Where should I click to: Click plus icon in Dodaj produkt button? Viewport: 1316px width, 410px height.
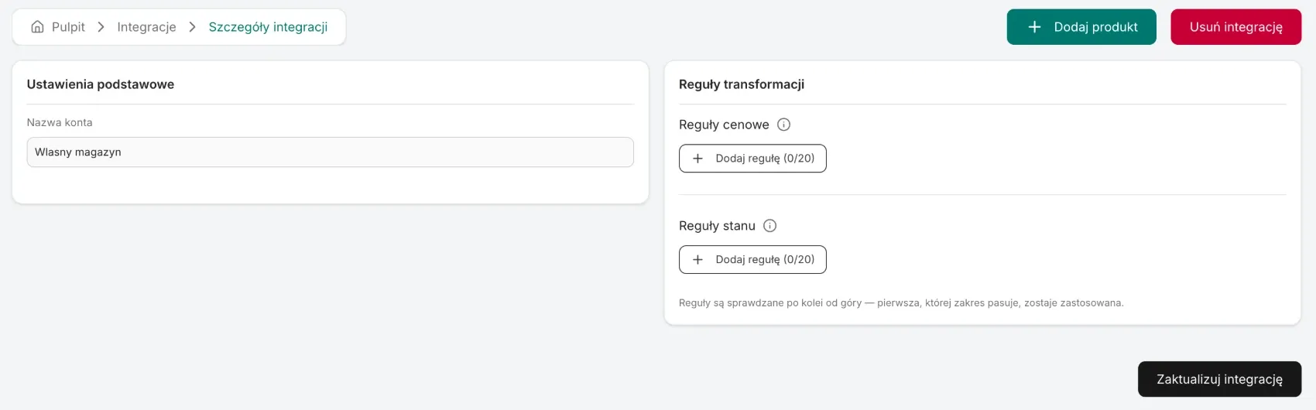point(1034,27)
